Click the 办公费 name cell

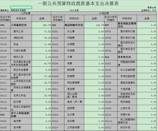[x=74, y=32]
